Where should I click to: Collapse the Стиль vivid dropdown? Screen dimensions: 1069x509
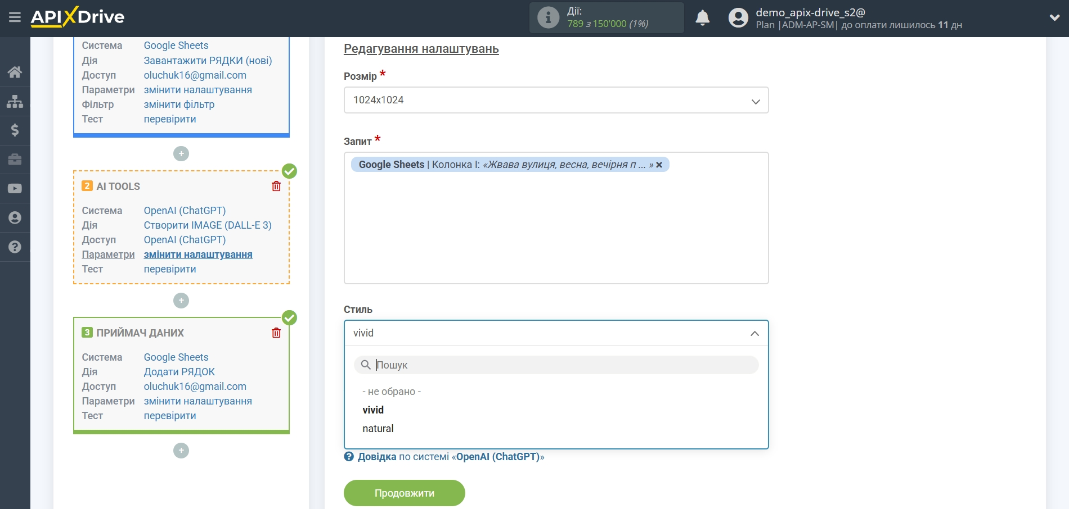[x=556, y=333]
